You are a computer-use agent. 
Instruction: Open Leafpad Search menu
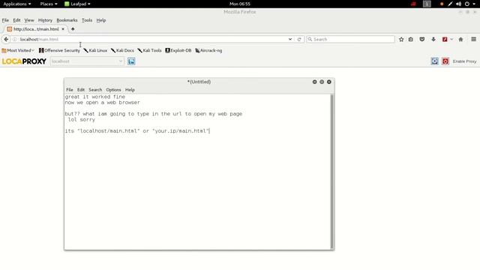coord(95,90)
